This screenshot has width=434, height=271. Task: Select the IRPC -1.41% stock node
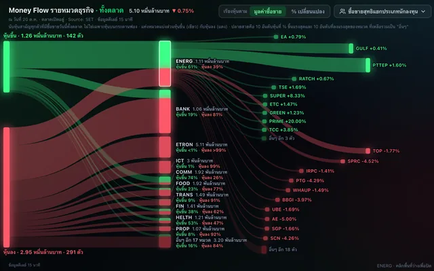317,171
